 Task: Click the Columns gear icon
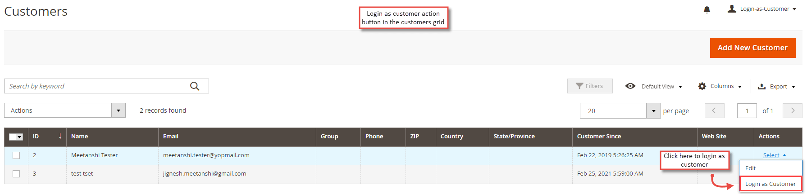[702, 86]
